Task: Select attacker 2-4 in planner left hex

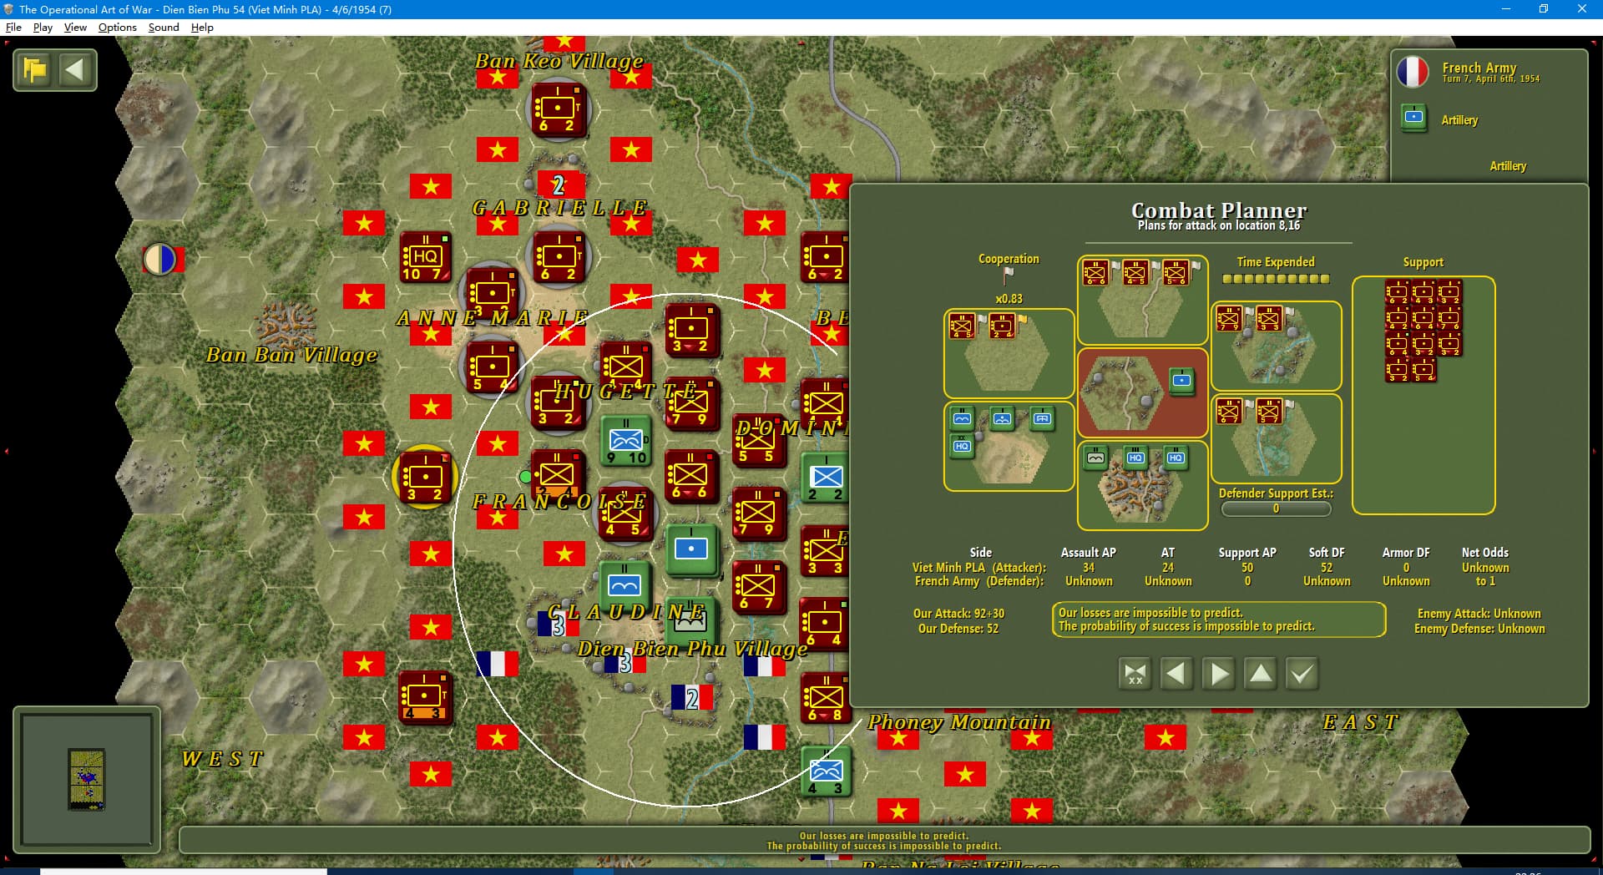Action: tap(1002, 326)
